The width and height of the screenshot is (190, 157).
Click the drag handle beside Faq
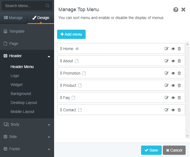61,98
